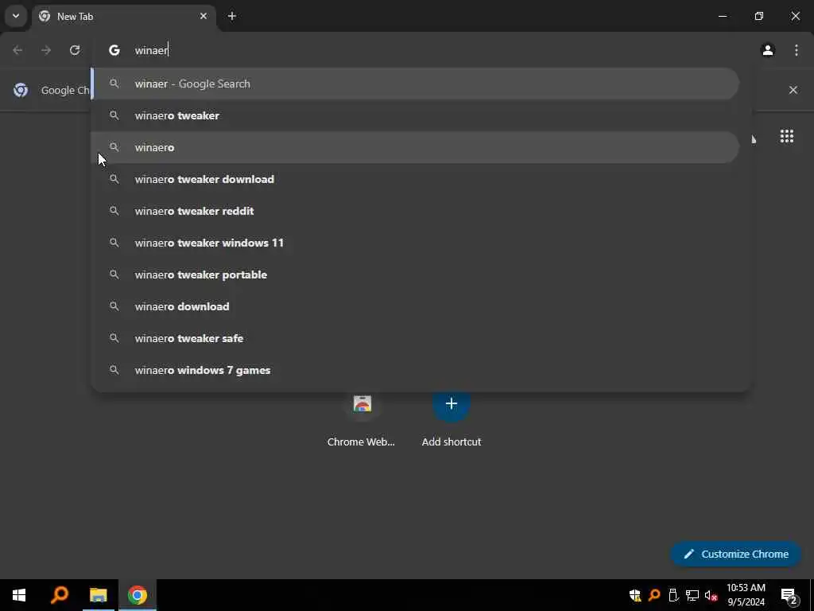Pick 'winaero tweaker download' suggestion
The height and width of the screenshot is (611, 814).
[x=415, y=179]
